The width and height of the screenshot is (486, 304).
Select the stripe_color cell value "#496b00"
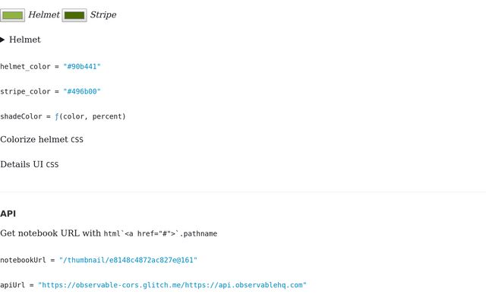point(82,91)
